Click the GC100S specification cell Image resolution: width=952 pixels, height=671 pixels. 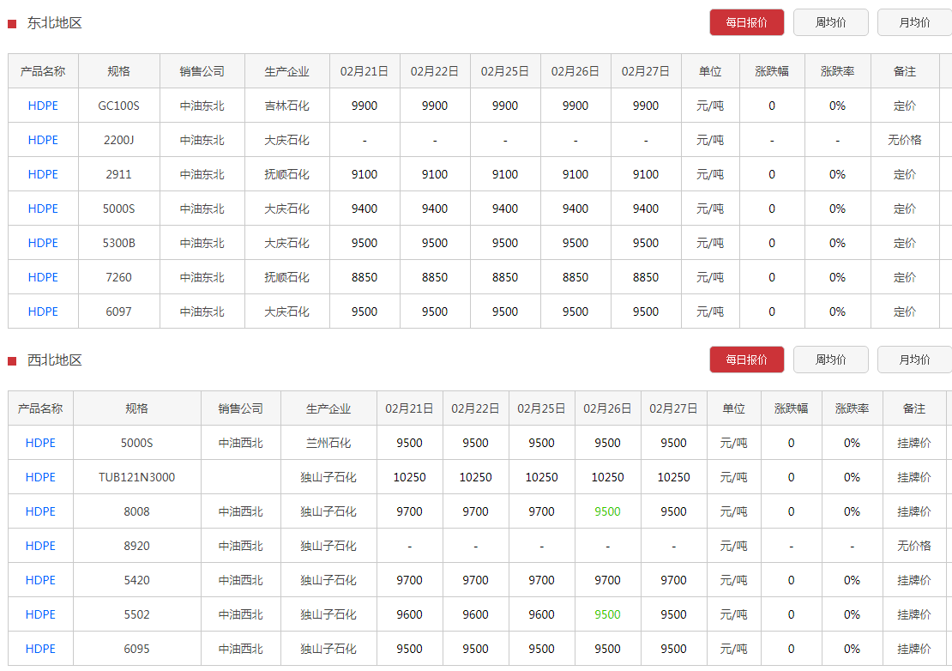click(119, 106)
